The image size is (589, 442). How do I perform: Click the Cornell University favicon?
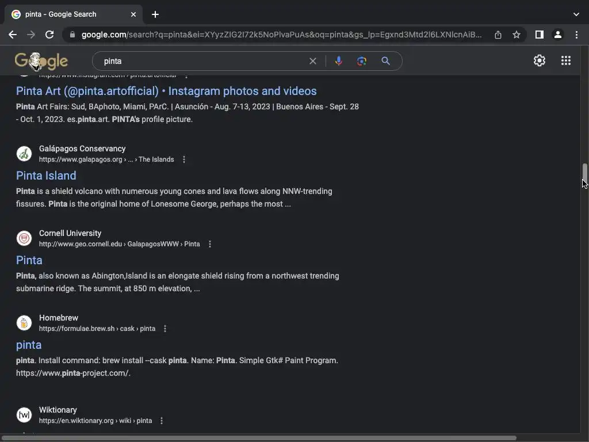click(x=24, y=238)
